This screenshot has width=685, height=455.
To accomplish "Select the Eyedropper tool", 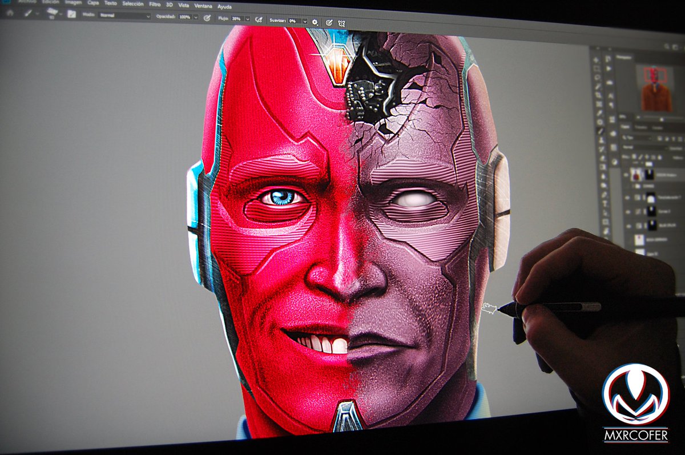I will point(600,113).
